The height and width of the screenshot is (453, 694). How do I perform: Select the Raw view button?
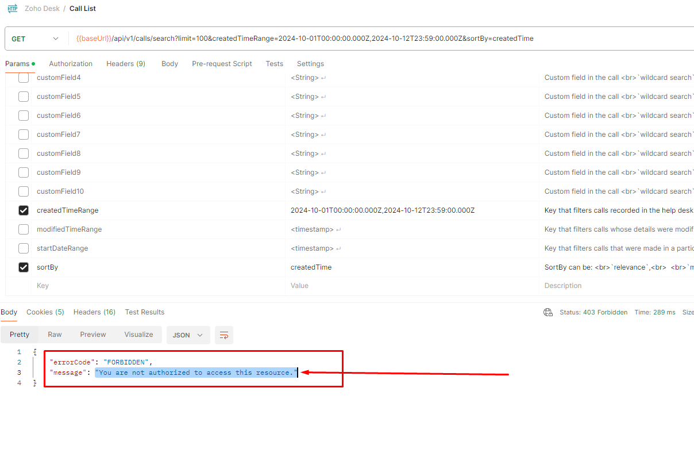[x=55, y=335]
